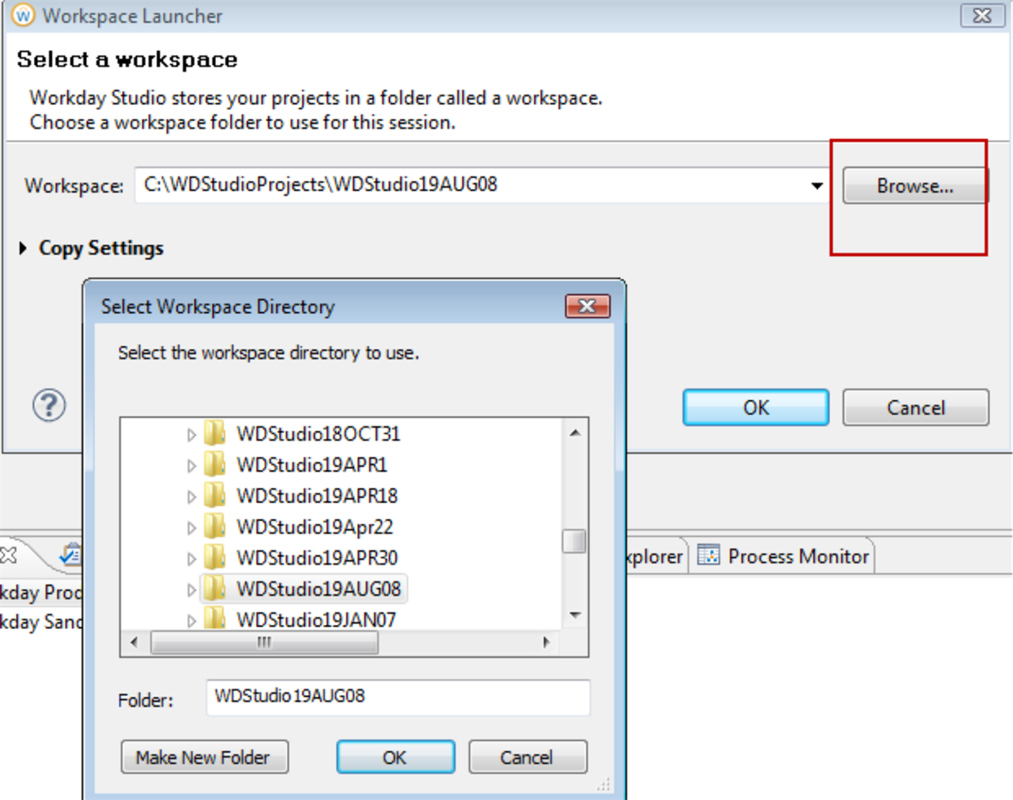The width and height of the screenshot is (1013, 800).
Task: Click the horizontal scrollbar left arrow
Action: [135, 642]
